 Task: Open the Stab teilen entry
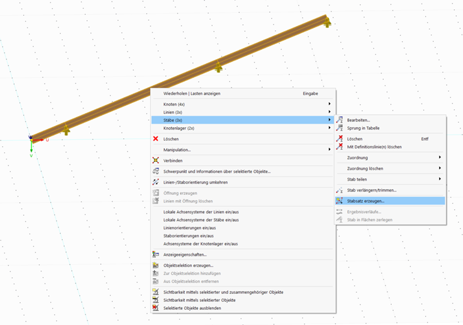(x=390, y=180)
